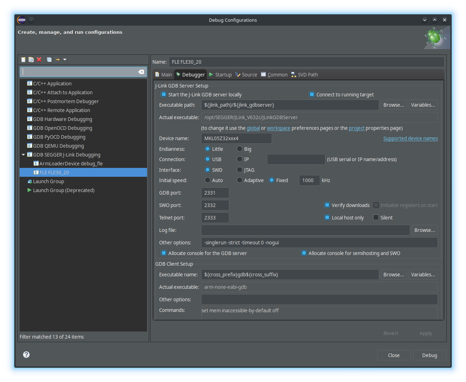Image resolution: width=466 pixels, height=382 pixels.
Task: Collapse all configurations with the toolbar icon
Action: pos(49,60)
